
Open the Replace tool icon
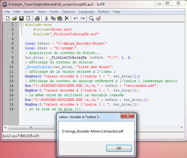[98, 18]
